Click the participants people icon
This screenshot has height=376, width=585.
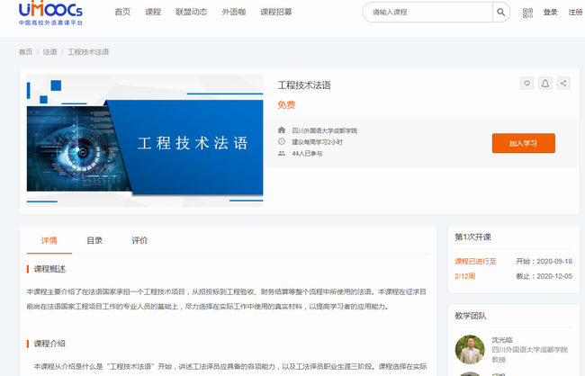click(282, 154)
